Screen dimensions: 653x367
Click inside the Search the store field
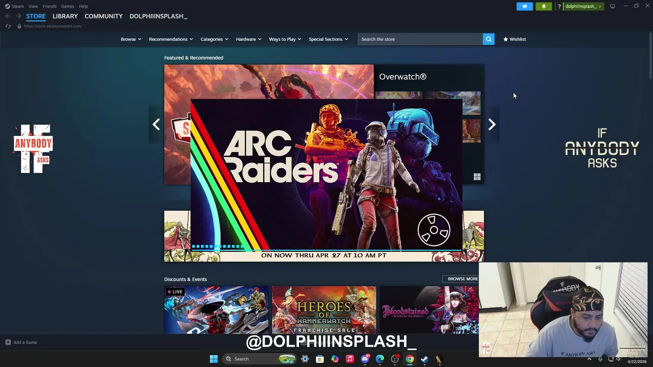coord(420,39)
